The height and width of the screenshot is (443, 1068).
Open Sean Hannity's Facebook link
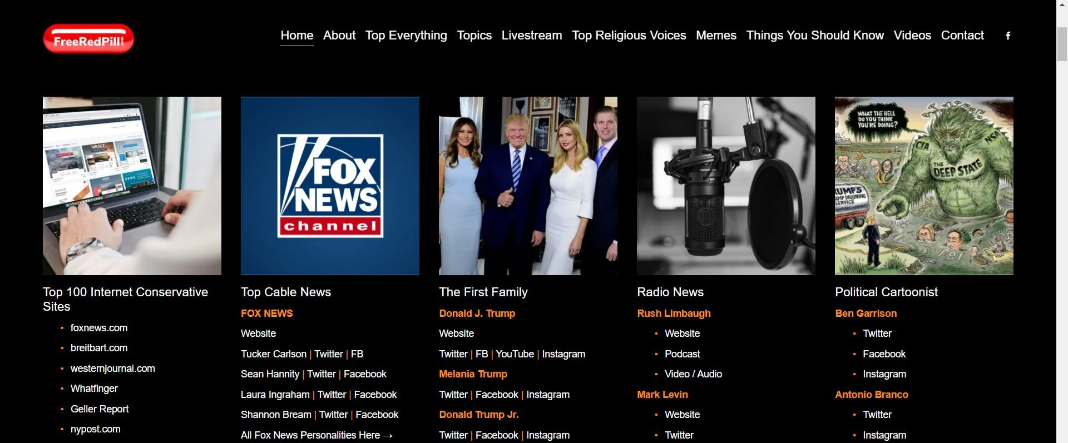pyautogui.click(x=365, y=374)
